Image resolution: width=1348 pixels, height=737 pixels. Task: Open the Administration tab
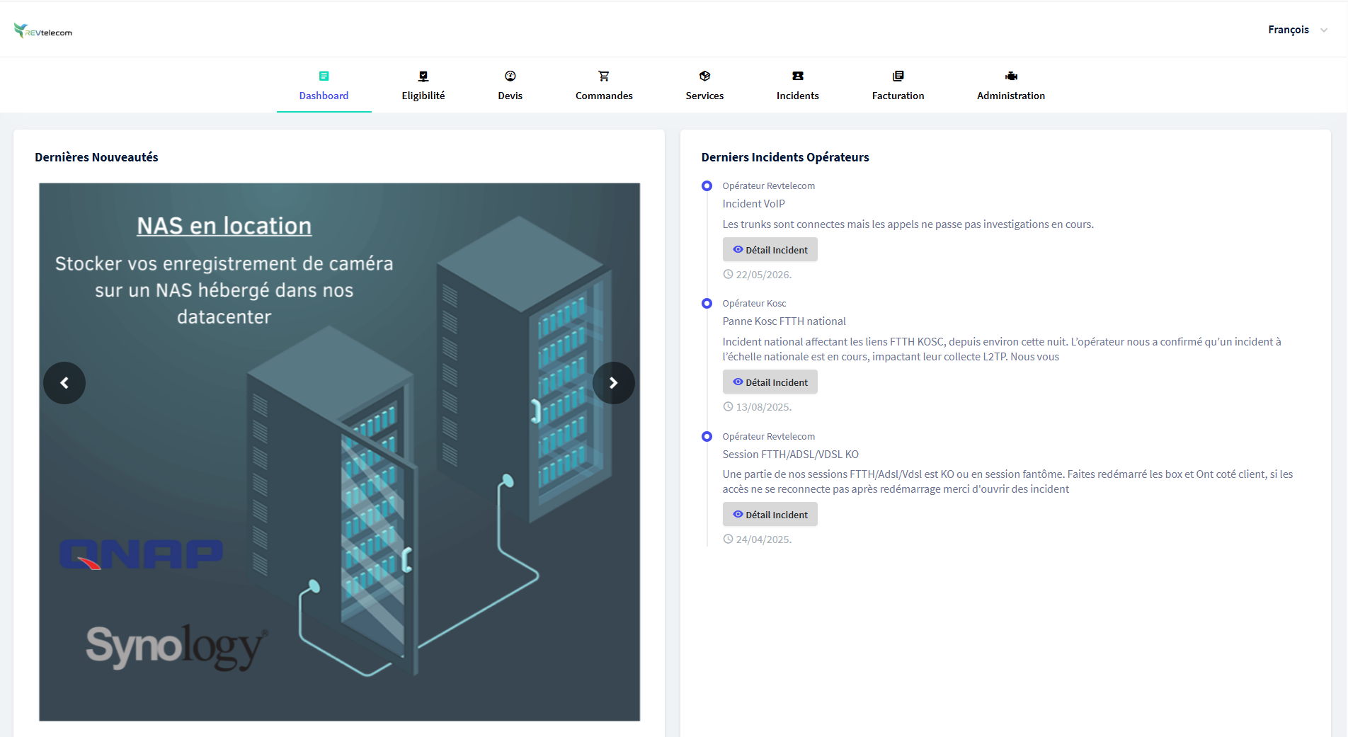[x=1011, y=86]
